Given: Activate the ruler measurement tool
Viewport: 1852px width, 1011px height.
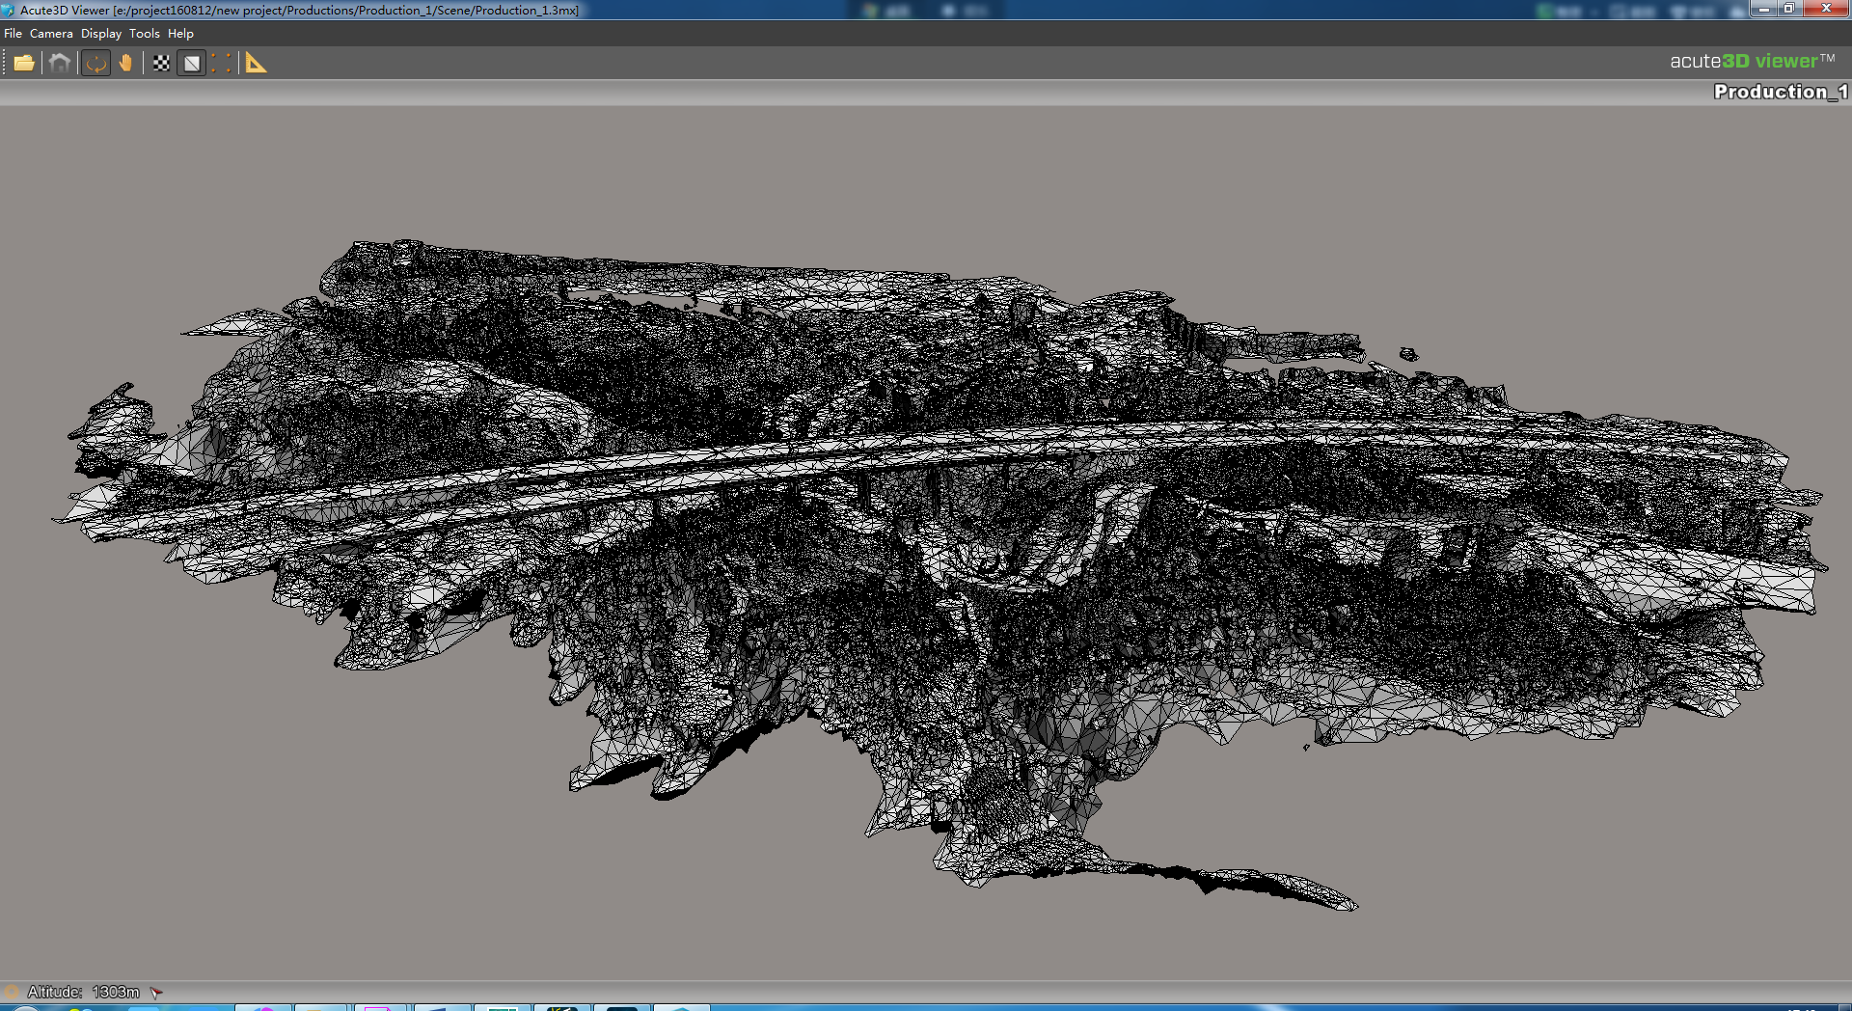Looking at the screenshot, I should pos(256,64).
